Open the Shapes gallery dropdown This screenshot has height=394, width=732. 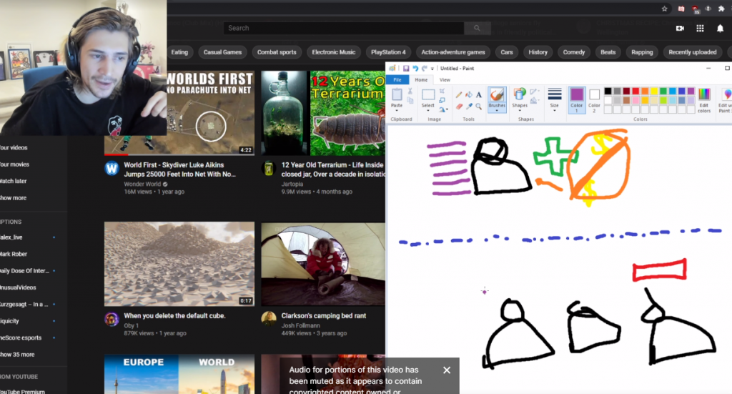point(520,111)
